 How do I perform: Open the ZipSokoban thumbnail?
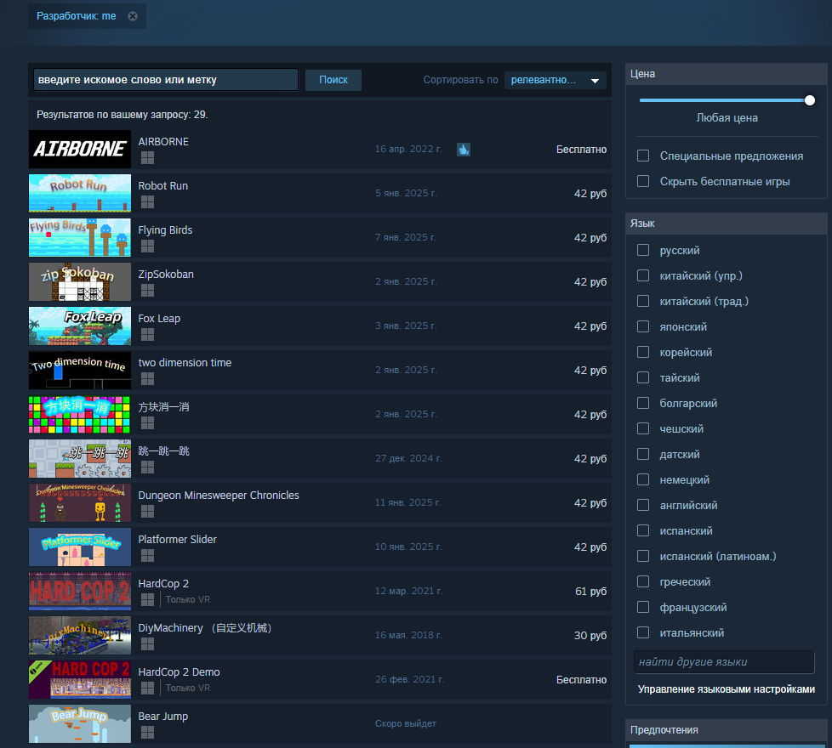(80, 281)
